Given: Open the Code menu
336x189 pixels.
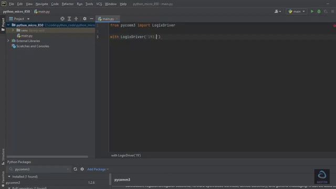Looking at the screenshot, I should [x=55, y=4].
